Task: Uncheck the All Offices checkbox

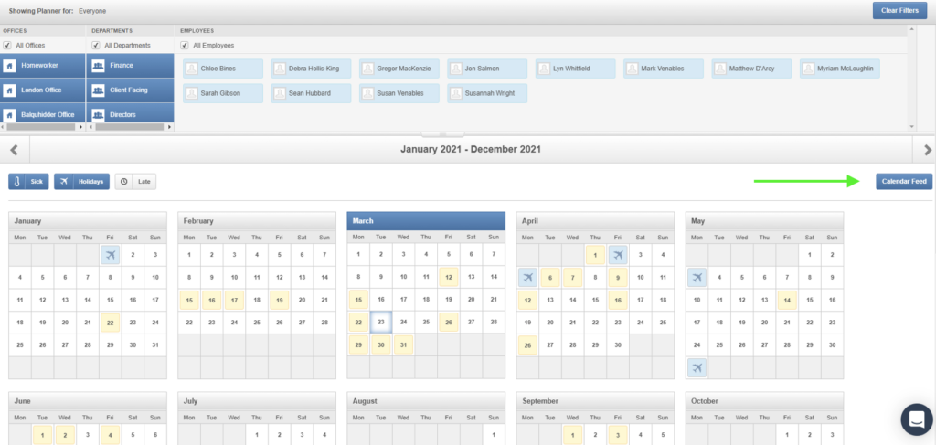Action: (7, 45)
